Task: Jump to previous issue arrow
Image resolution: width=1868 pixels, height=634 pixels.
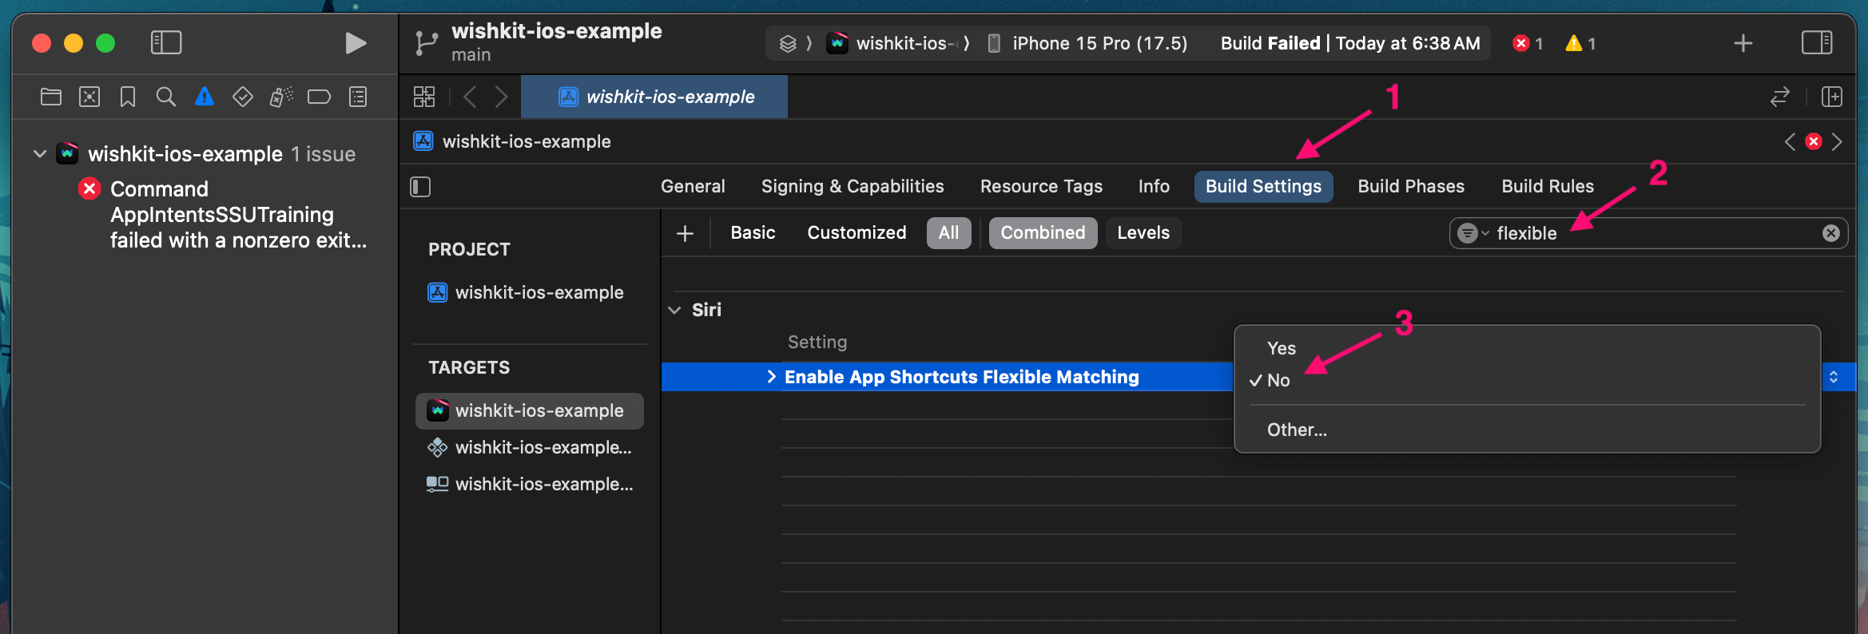Action: (1790, 141)
